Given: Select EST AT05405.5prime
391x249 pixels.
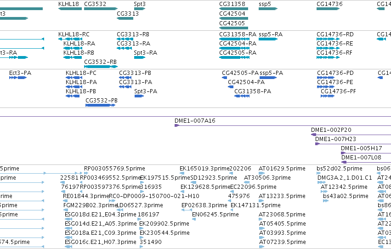Looking at the screenshot, I should coord(261,229).
